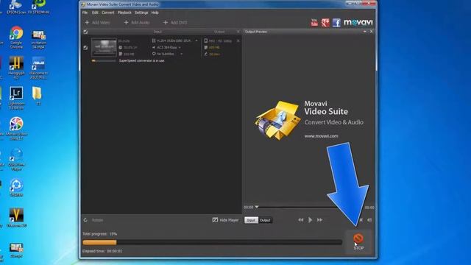Close the Output Preview panel
Viewport: 471px width, 265px height.
pos(371,32)
